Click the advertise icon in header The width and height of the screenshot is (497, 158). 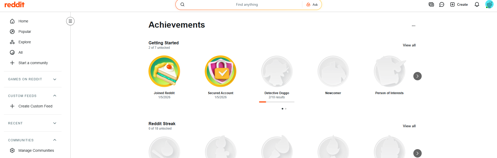[x=431, y=4]
